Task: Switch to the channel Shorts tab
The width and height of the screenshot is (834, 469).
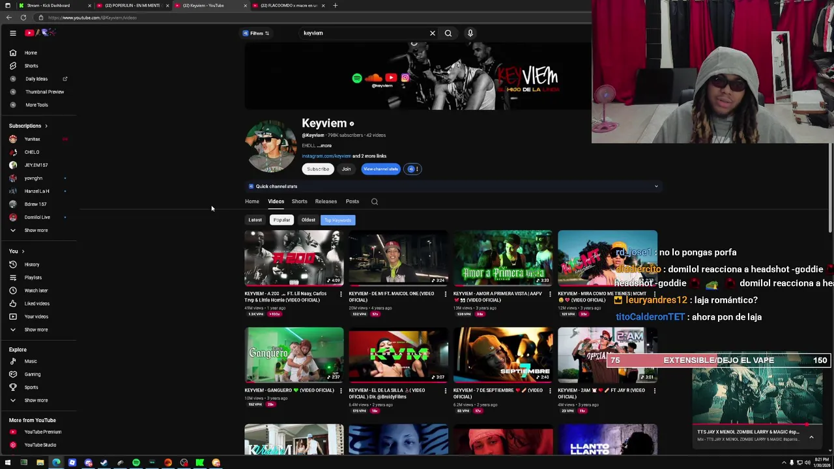Action: click(299, 201)
